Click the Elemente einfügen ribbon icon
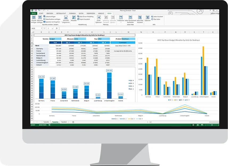Viewport: 228px width, 166px height. 40,18
